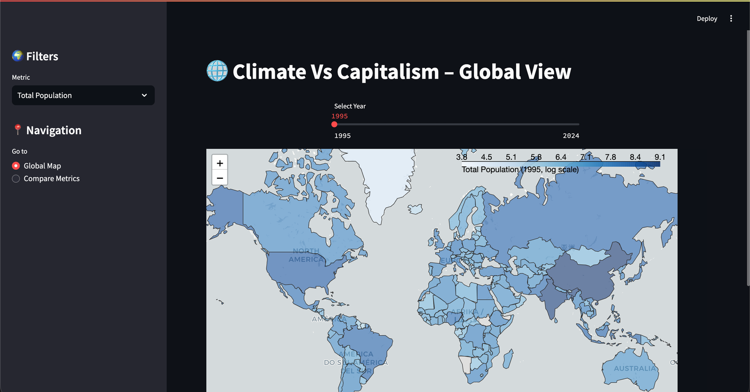Click the population log scale color bar
Image resolution: width=750 pixels, height=392 pixels.
561,164
